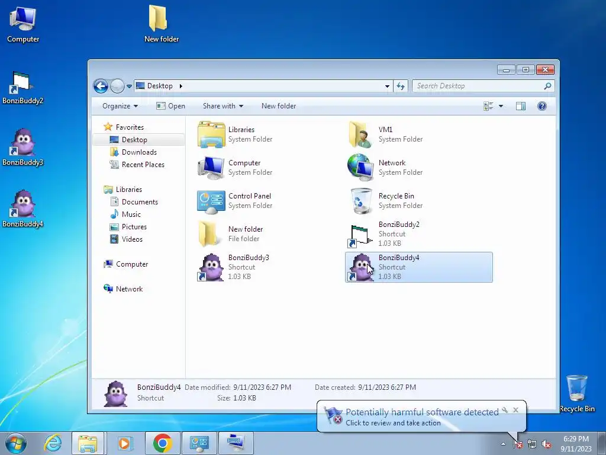Open the clock showing 6:29 PM
Viewport: 606px width, 455px height.
pos(576,444)
